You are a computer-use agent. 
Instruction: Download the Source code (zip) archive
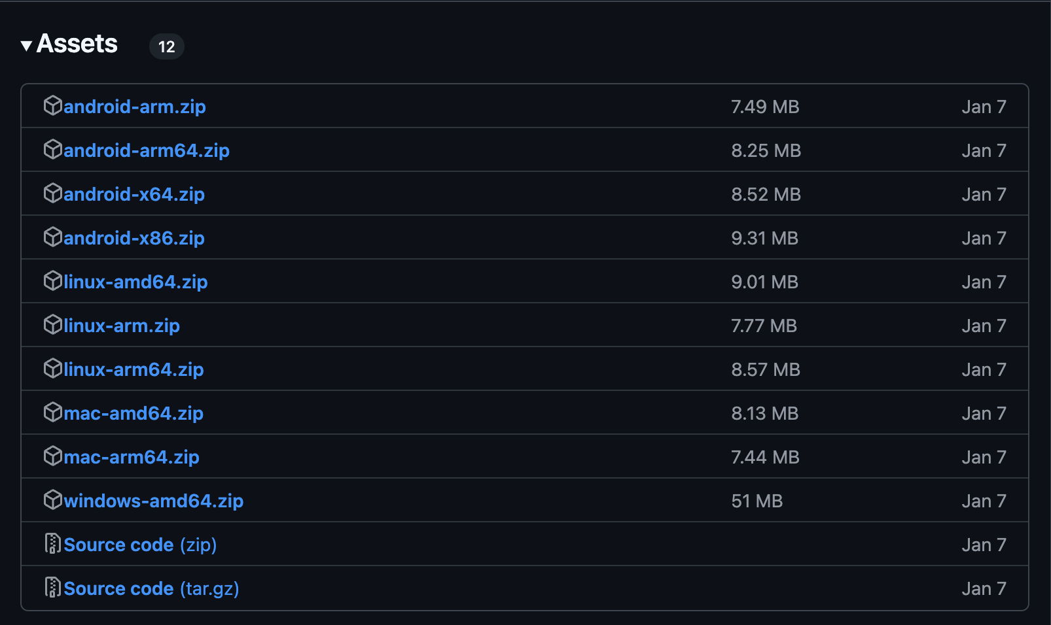(139, 544)
